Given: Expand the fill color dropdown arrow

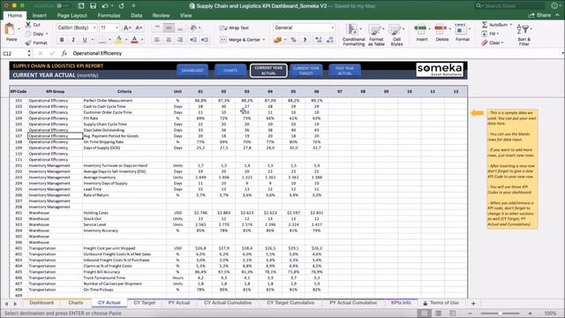Looking at the screenshot, I should 126,40.
